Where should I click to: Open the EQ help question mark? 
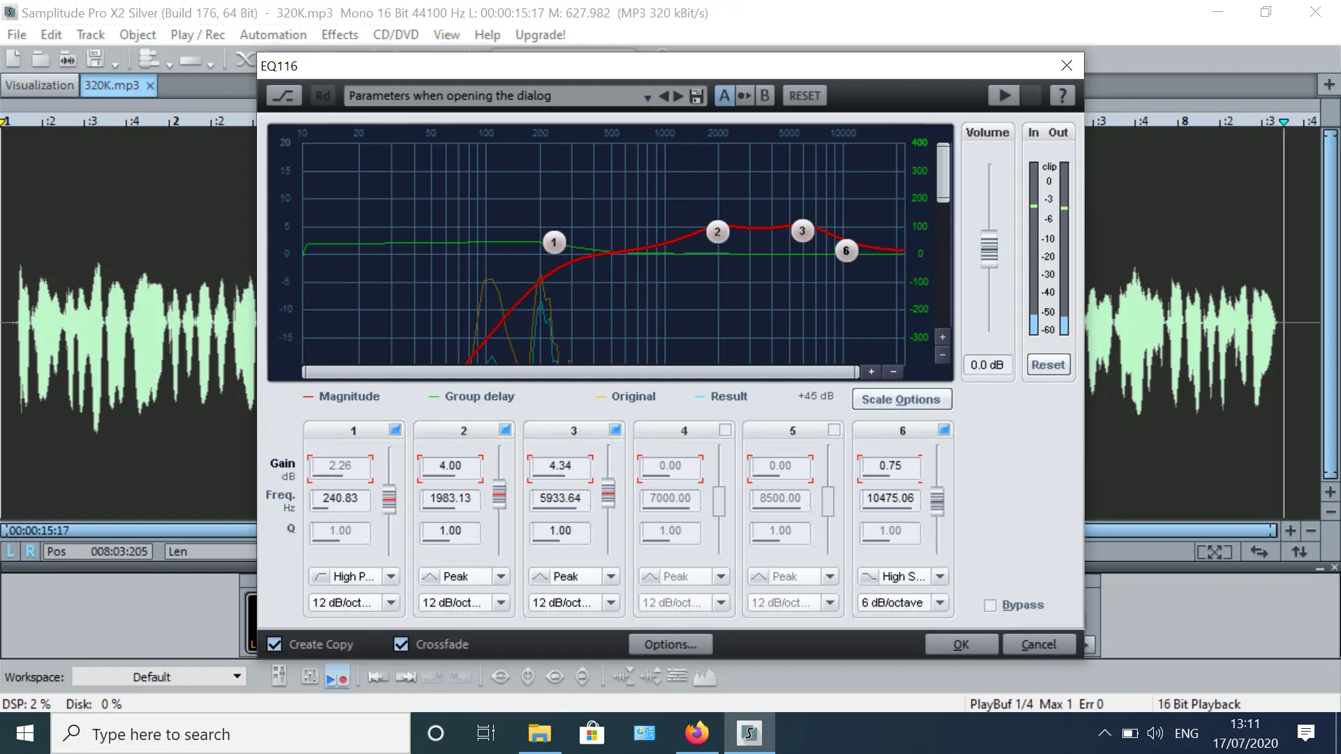point(1062,96)
